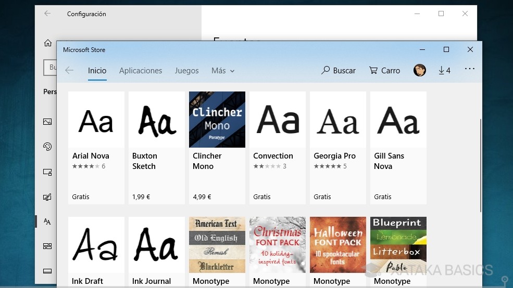Maximize the Microsoft Store window
513x288 pixels.
446,49
